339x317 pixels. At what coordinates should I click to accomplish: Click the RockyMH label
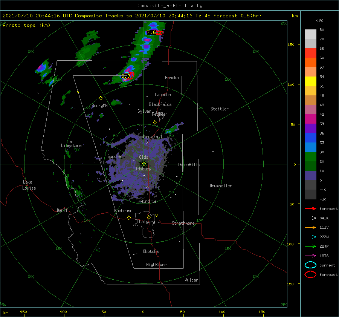coord(99,106)
